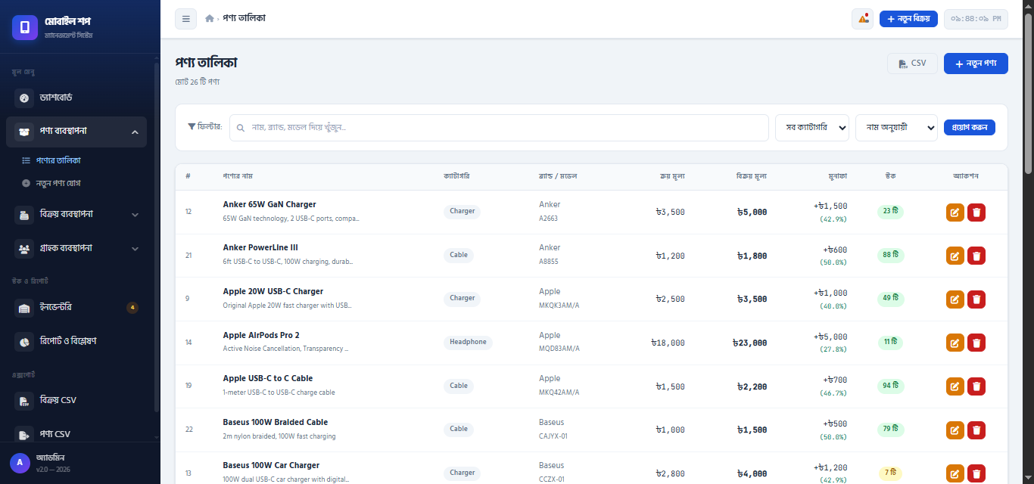
Task: Delete the Anker 65W GaN Charger product
Action: 976,213
